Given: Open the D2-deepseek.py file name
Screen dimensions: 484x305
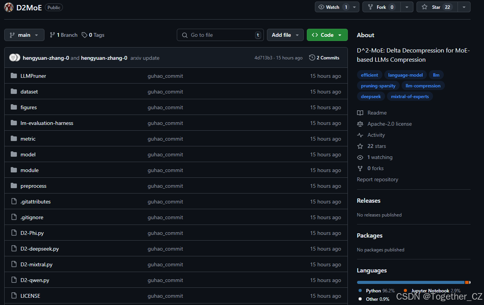Looking at the screenshot, I should 40,249.
